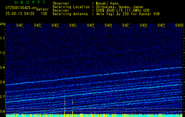
Task: Click the 0.8 kHz axis label
Action: point(2,82)
